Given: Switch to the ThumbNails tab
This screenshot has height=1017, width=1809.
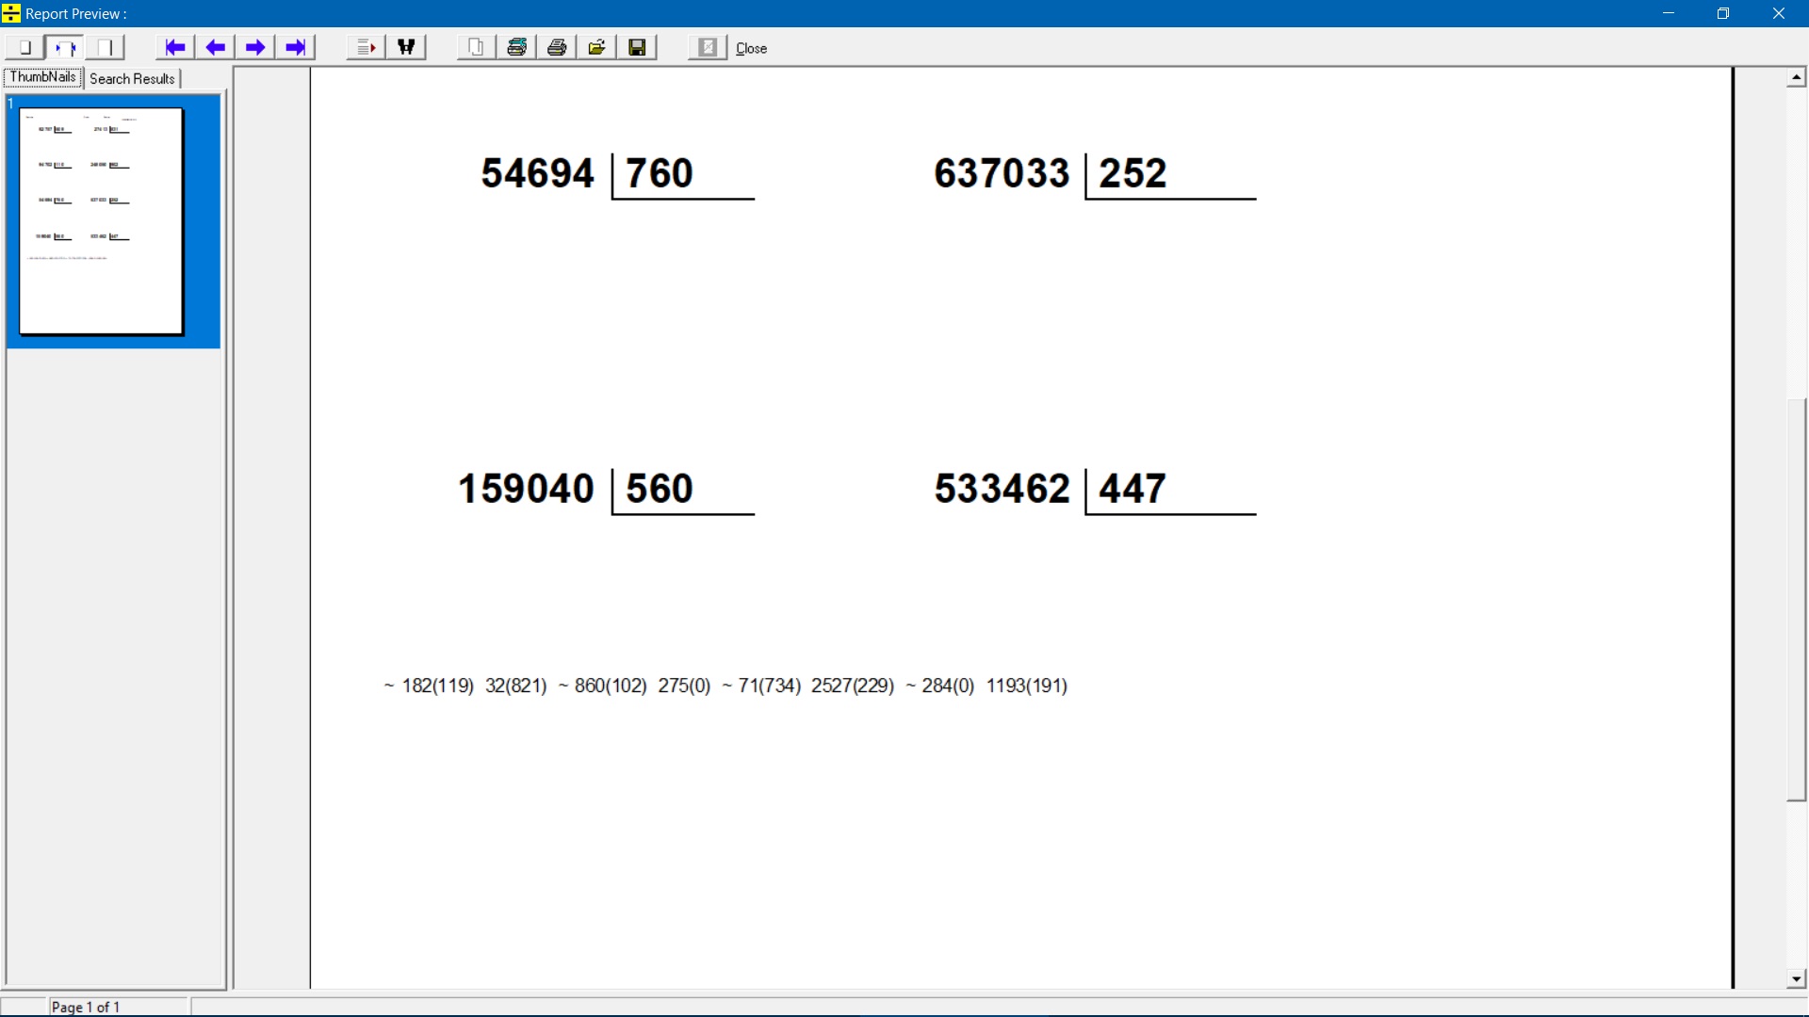Looking at the screenshot, I should point(42,78).
